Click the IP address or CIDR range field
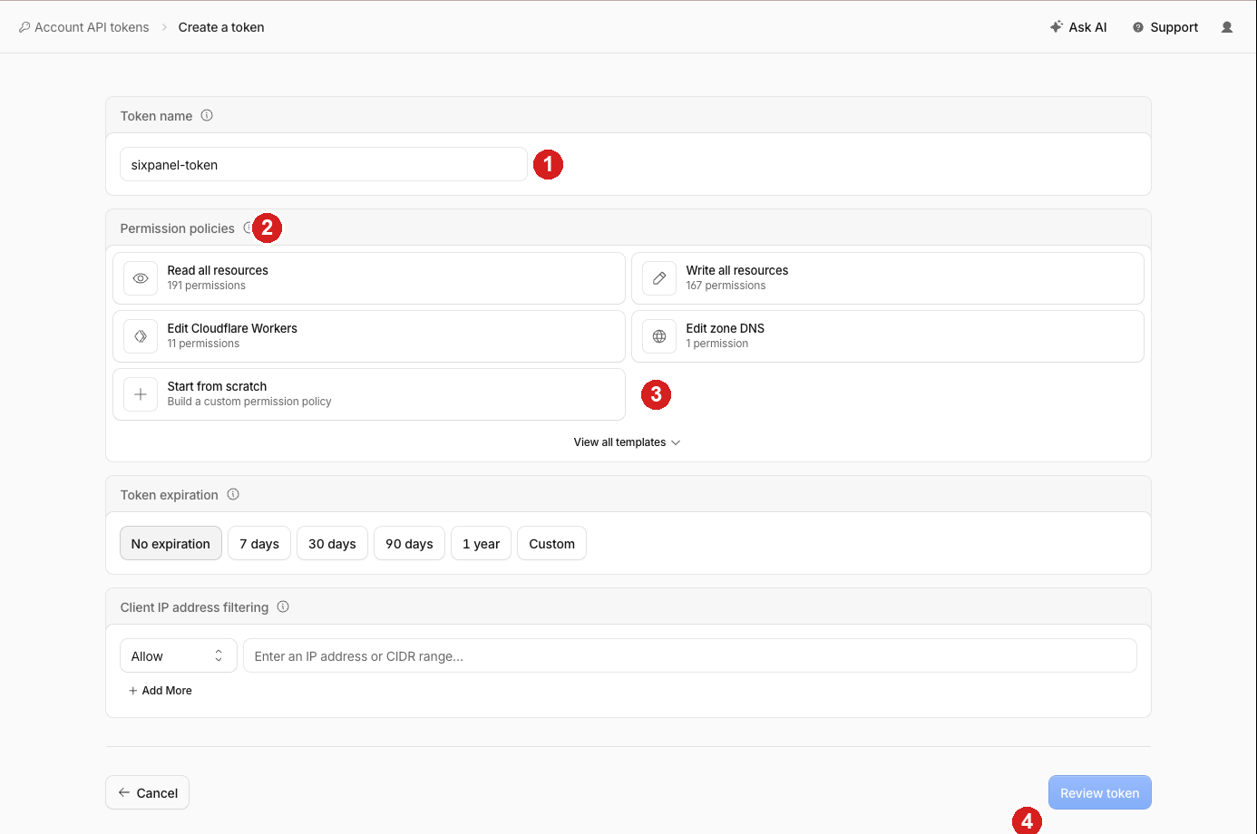 [690, 655]
